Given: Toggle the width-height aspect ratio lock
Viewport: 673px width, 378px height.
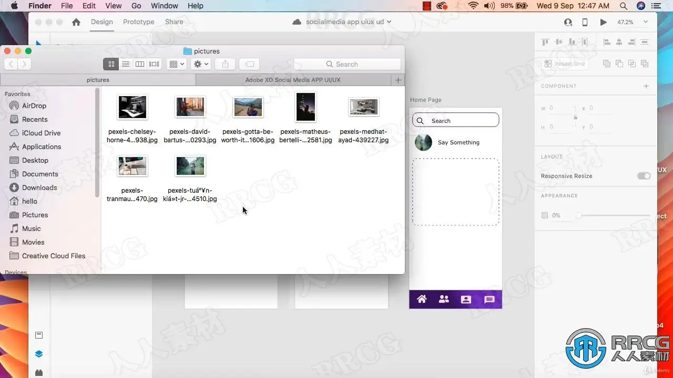Looking at the screenshot, I should tap(576, 118).
